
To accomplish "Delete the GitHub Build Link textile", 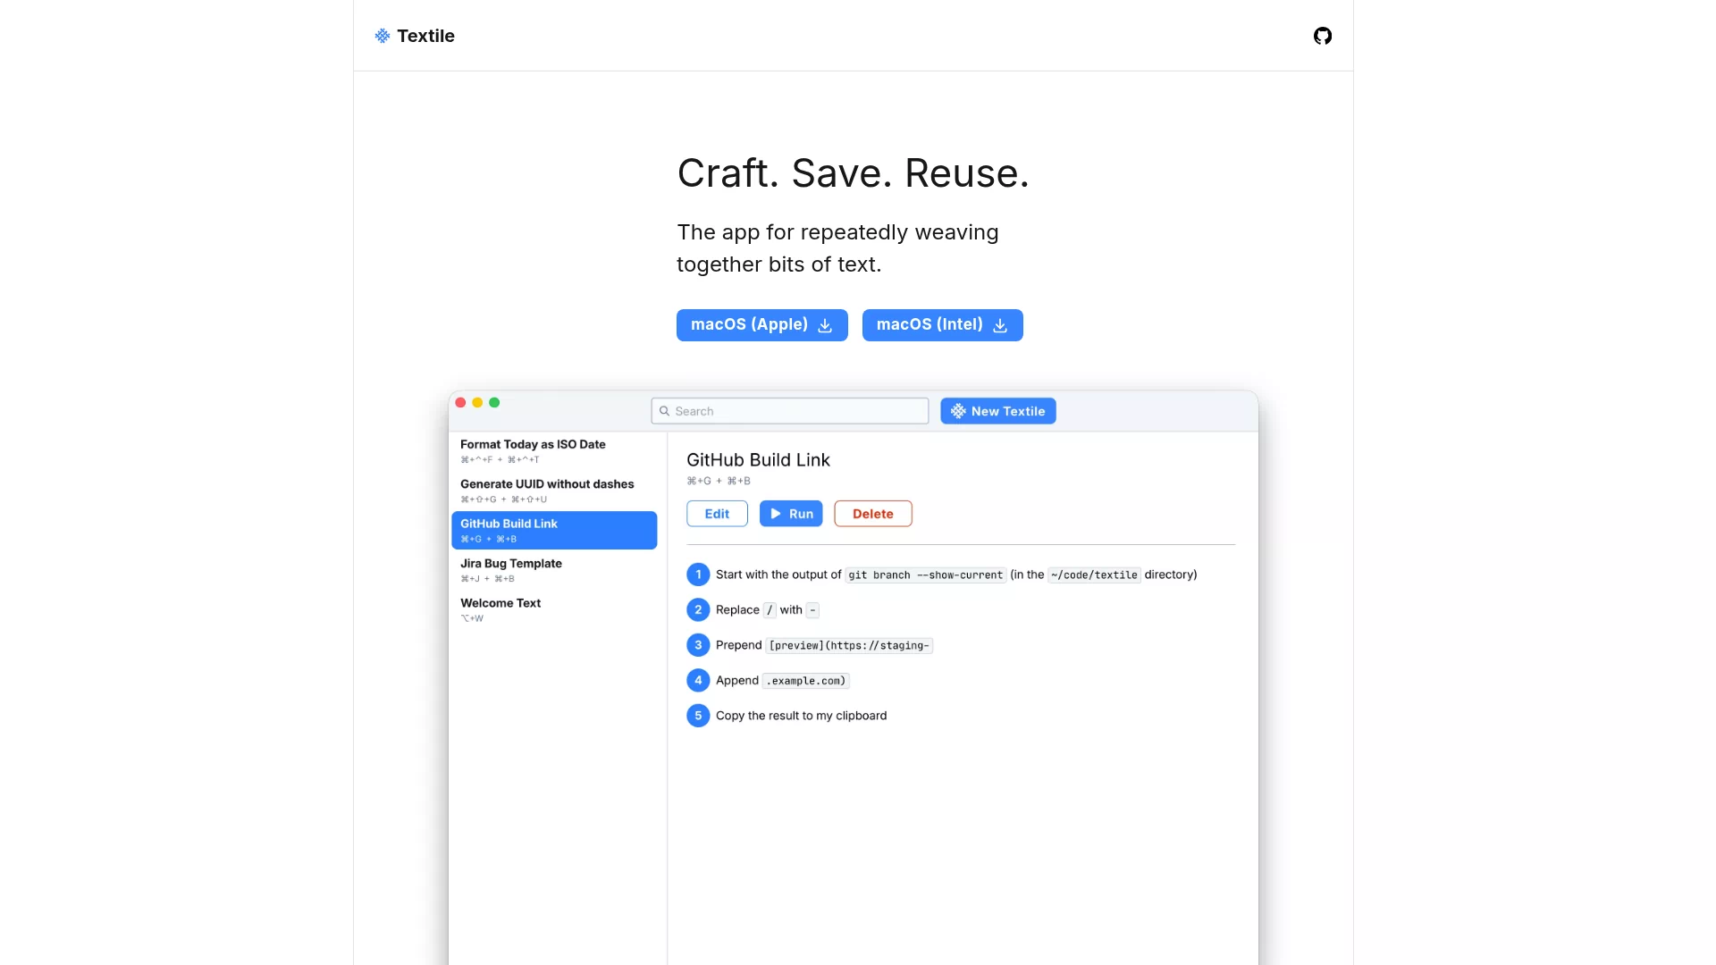I will point(873,514).
